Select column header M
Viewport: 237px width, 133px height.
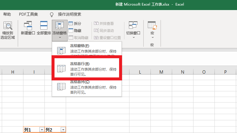(x=161, y=72)
